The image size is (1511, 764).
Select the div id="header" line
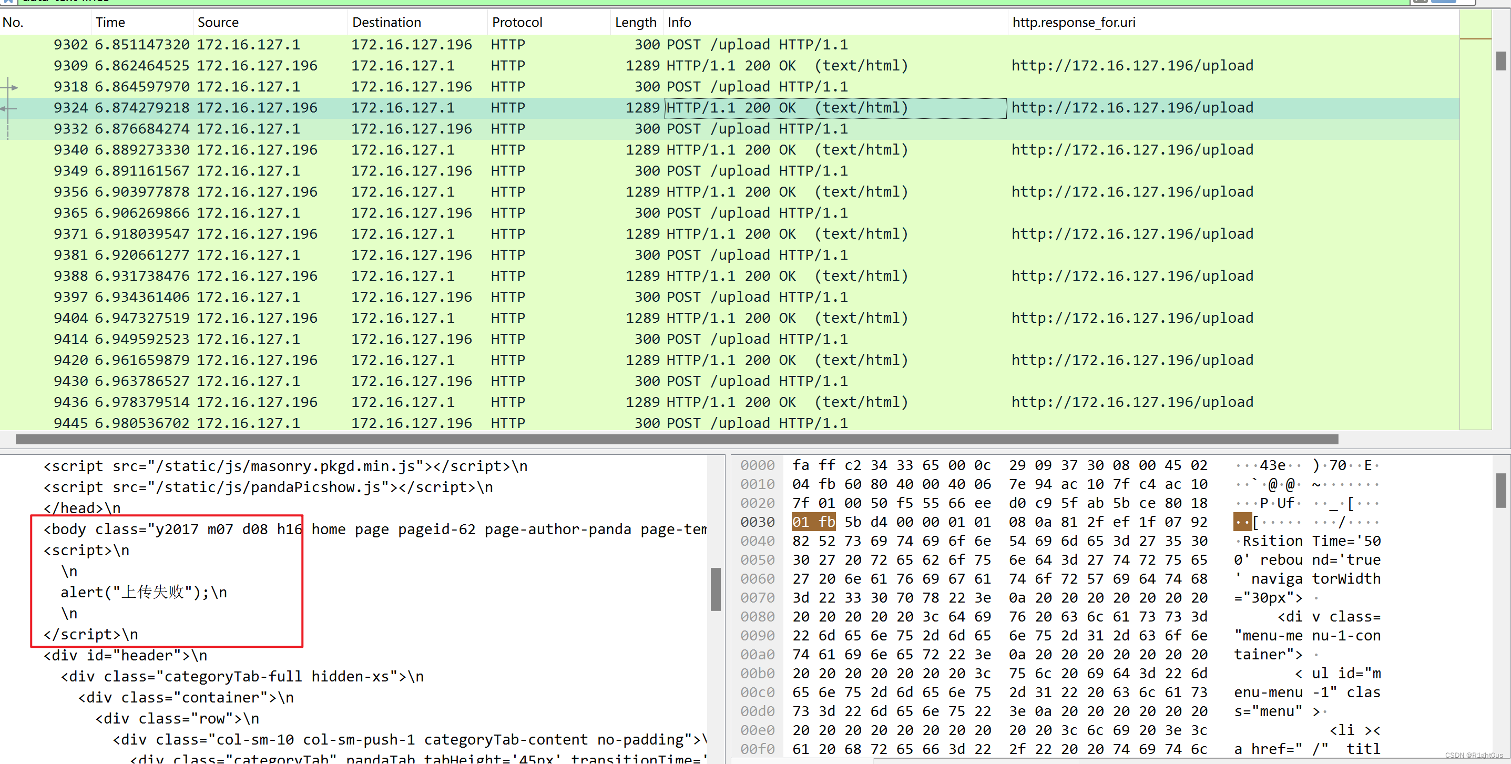[126, 656]
